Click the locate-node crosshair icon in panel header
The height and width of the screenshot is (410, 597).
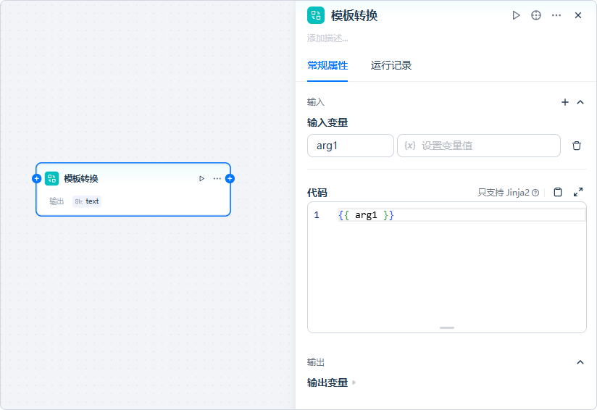536,15
